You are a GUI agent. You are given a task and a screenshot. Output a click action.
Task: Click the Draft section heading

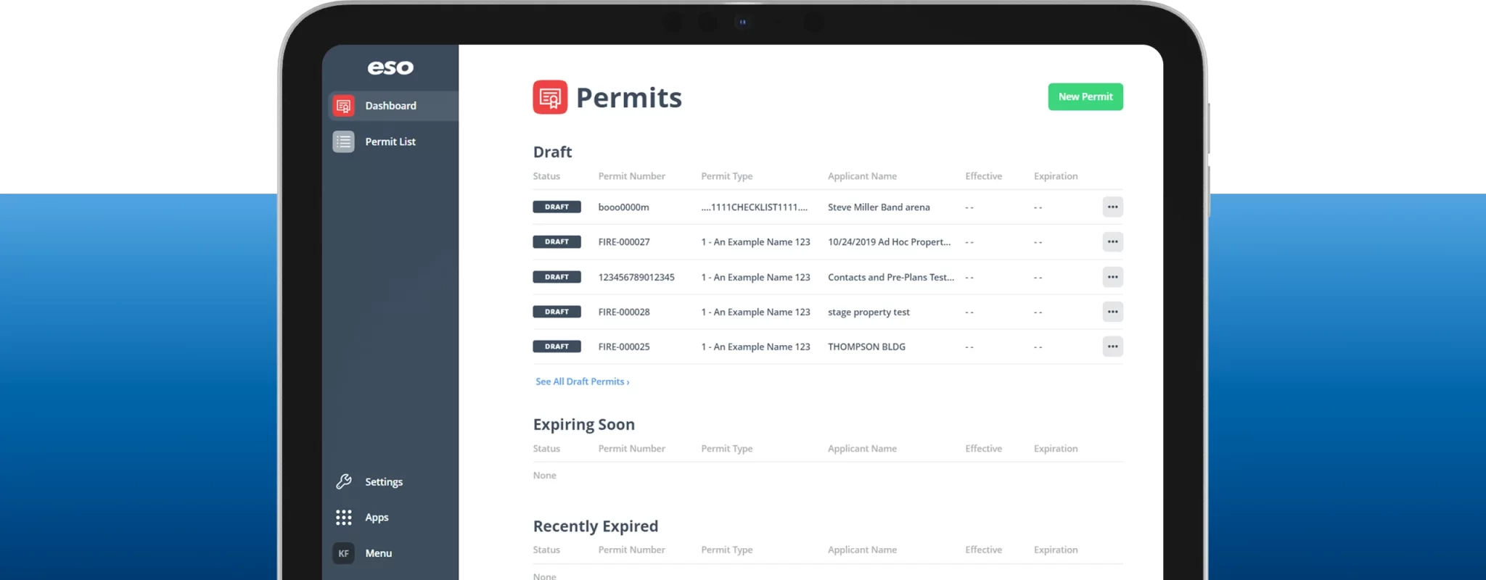coord(552,152)
